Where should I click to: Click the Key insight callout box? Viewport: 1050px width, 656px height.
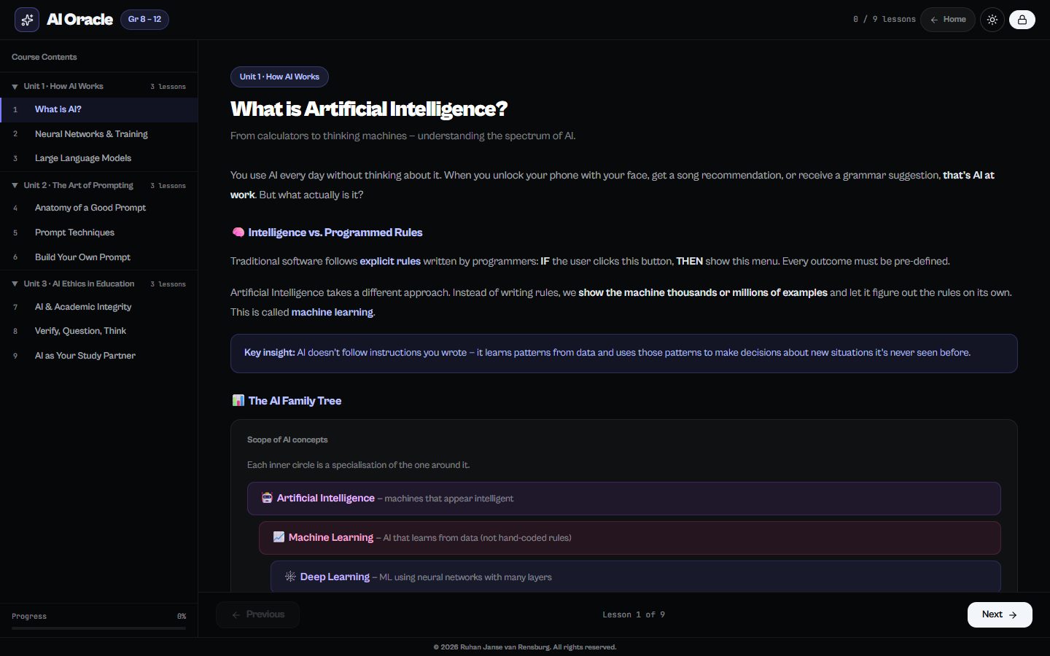623,354
